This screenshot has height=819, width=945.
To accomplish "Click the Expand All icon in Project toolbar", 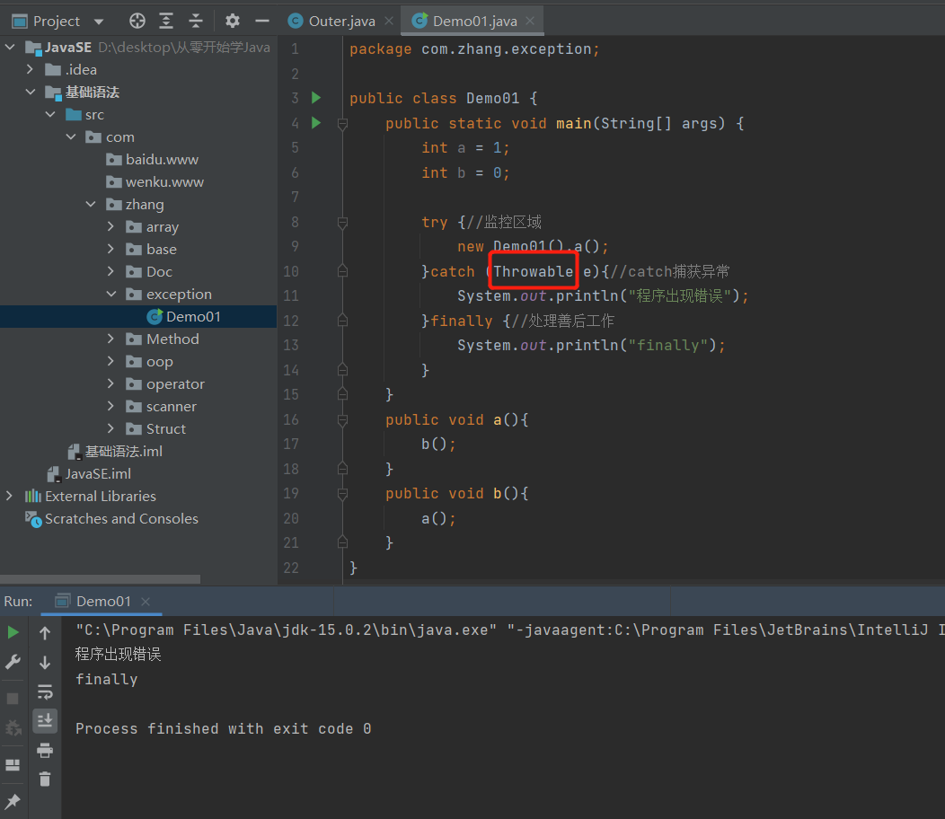I will click(166, 21).
